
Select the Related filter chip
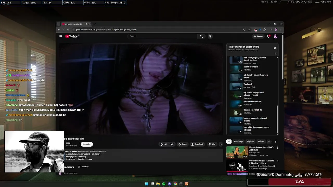[261, 142]
